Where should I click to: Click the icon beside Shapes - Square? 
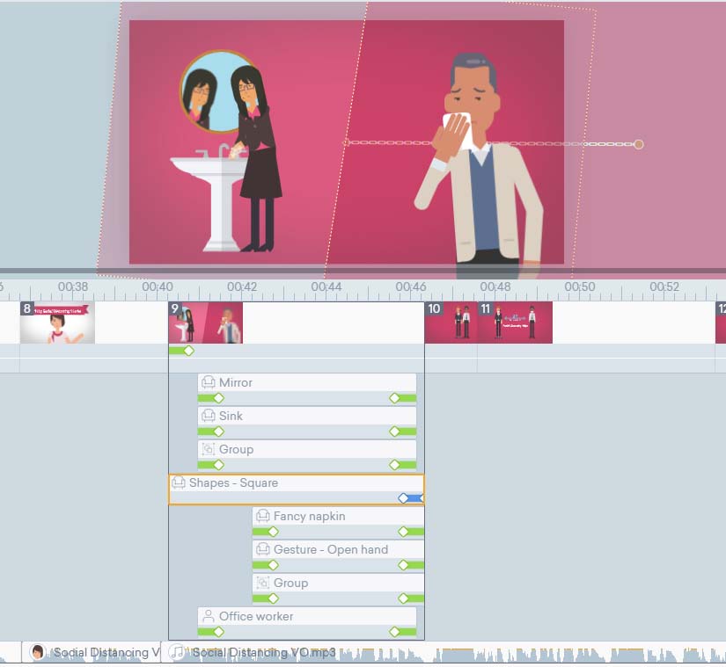179,482
